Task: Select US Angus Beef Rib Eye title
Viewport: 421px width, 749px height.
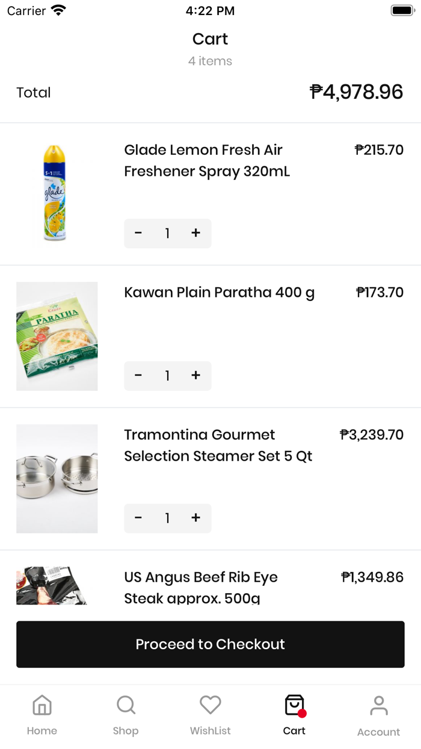Action: tap(201, 588)
